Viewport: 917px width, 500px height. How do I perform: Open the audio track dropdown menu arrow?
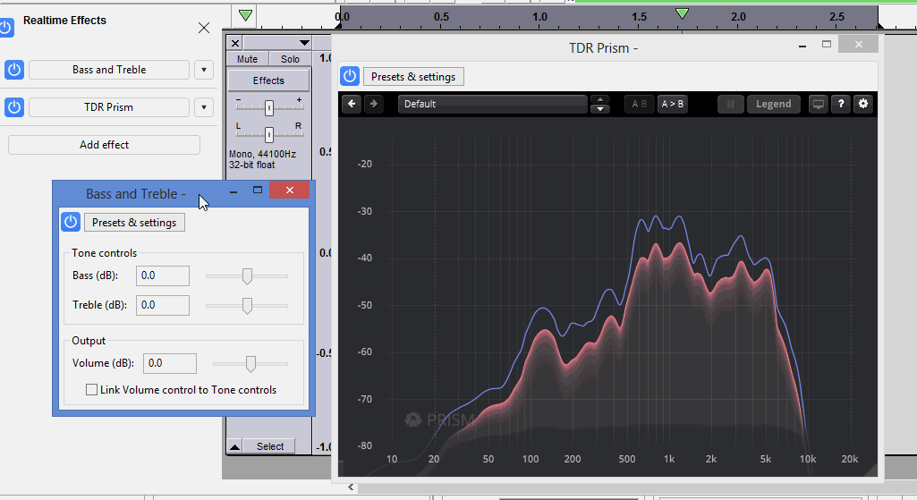[x=304, y=43]
